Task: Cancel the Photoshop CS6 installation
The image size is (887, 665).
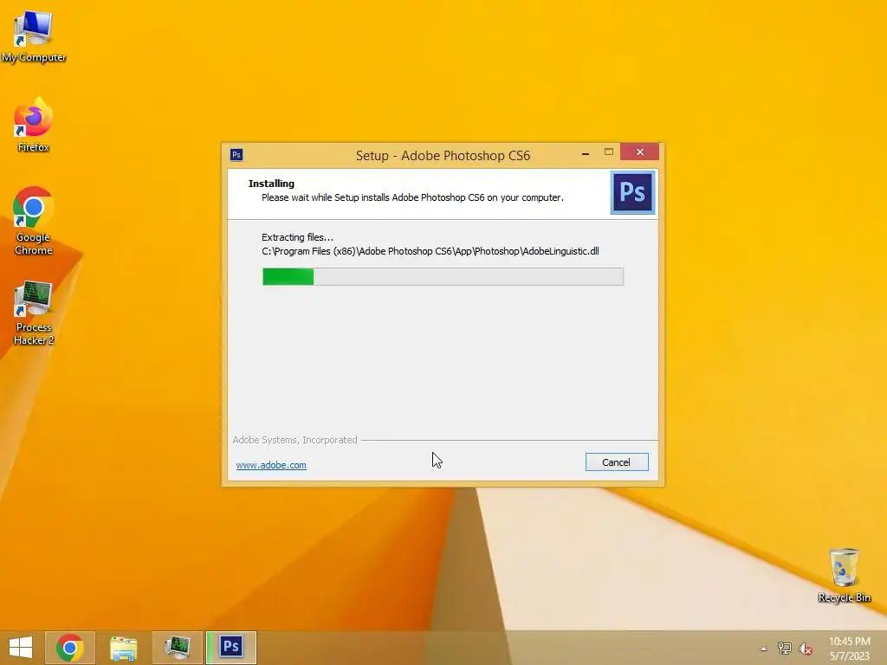Action: [617, 462]
